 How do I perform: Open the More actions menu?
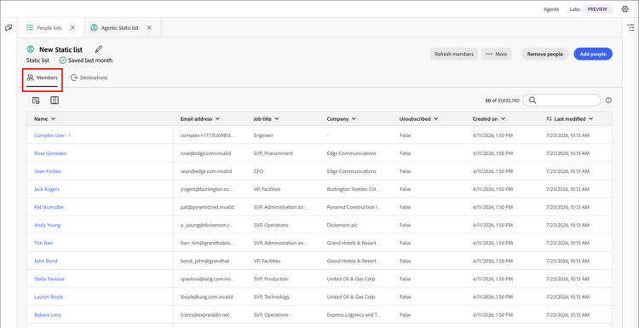pos(497,54)
